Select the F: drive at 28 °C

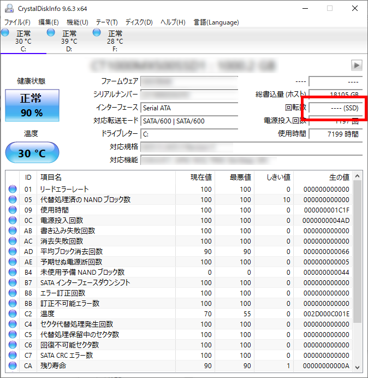(115, 41)
